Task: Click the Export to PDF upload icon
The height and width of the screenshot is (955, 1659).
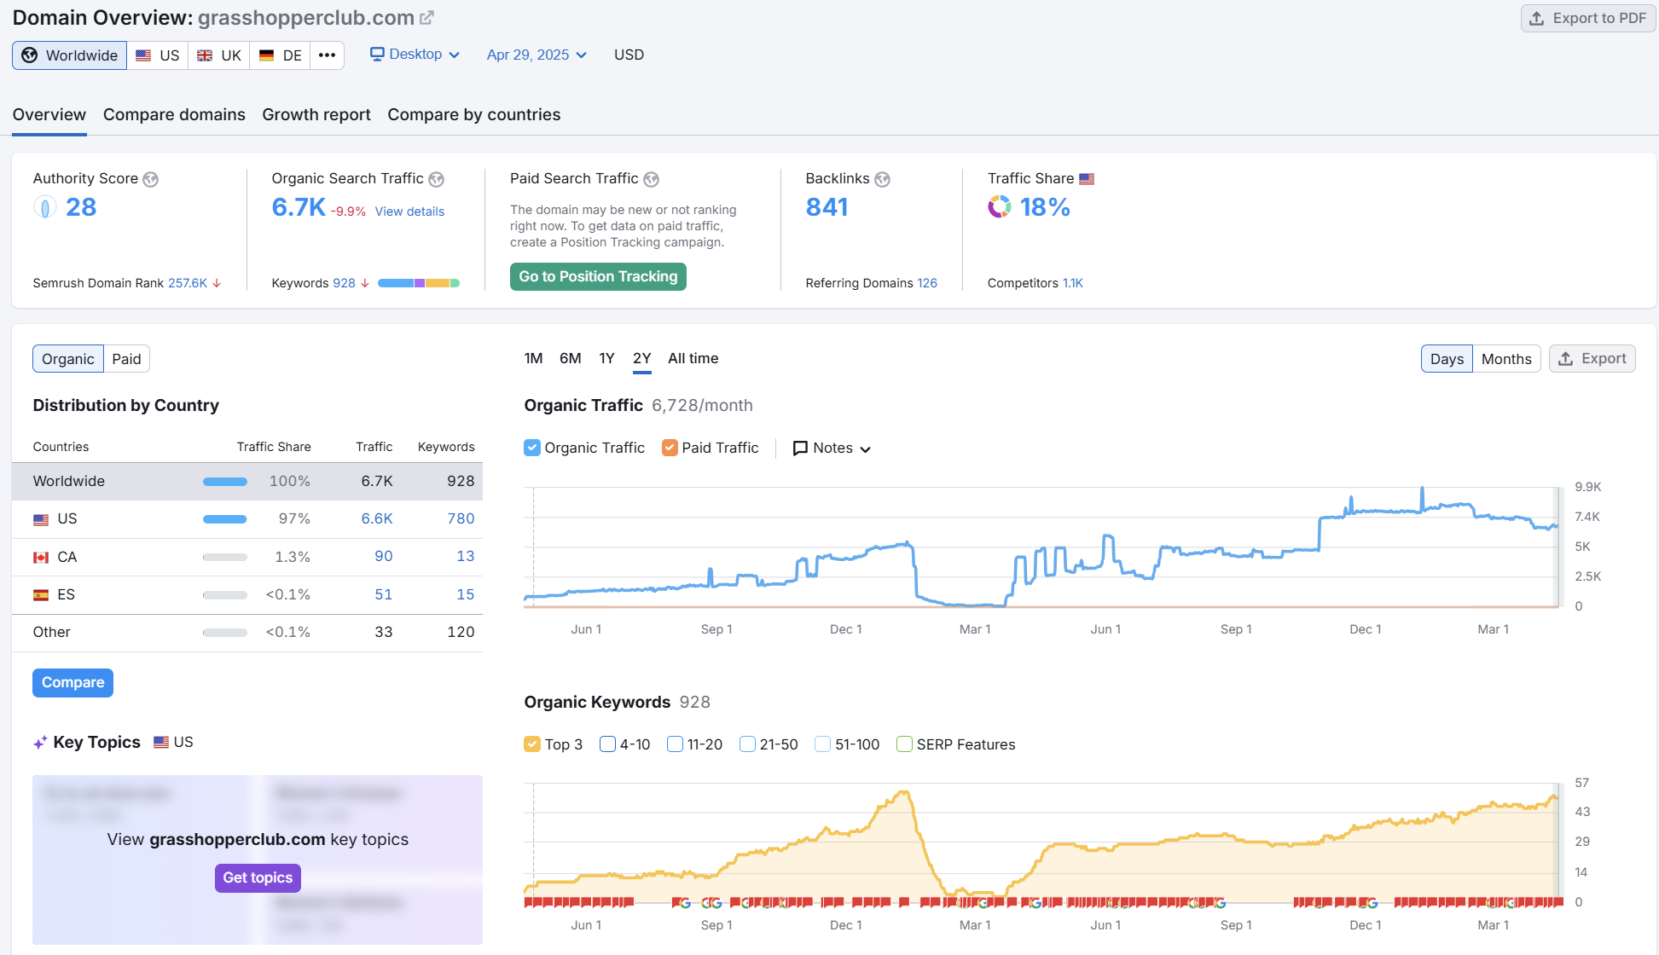Action: pyautogui.click(x=1537, y=18)
